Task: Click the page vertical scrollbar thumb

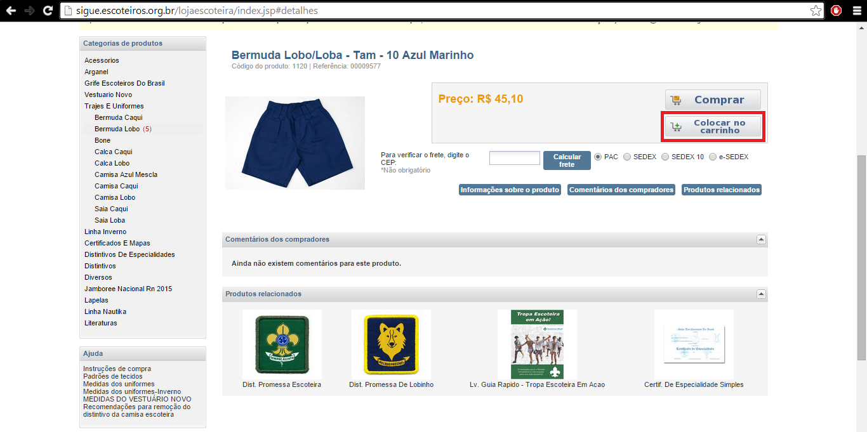Action: (x=861, y=257)
